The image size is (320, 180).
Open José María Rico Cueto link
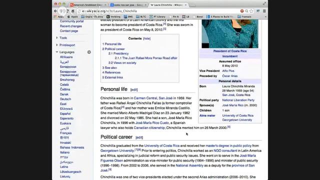tap(152, 123)
